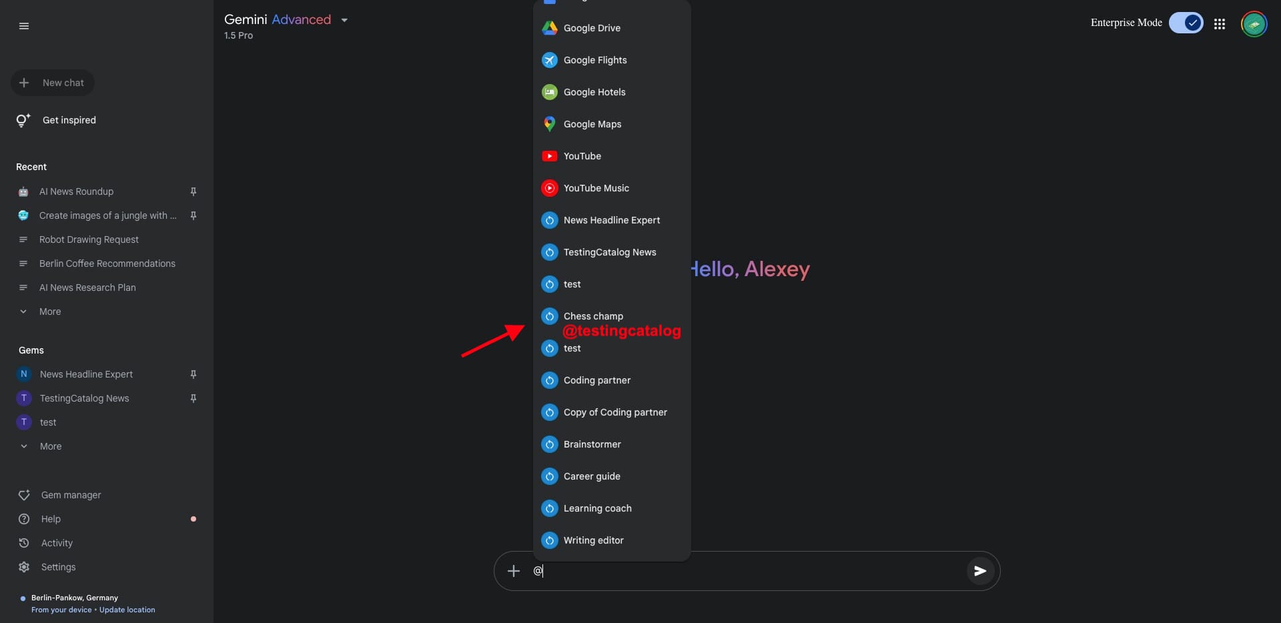Click the Update location link
The height and width of the screenshot is (623, 1281).
[127, 610]
